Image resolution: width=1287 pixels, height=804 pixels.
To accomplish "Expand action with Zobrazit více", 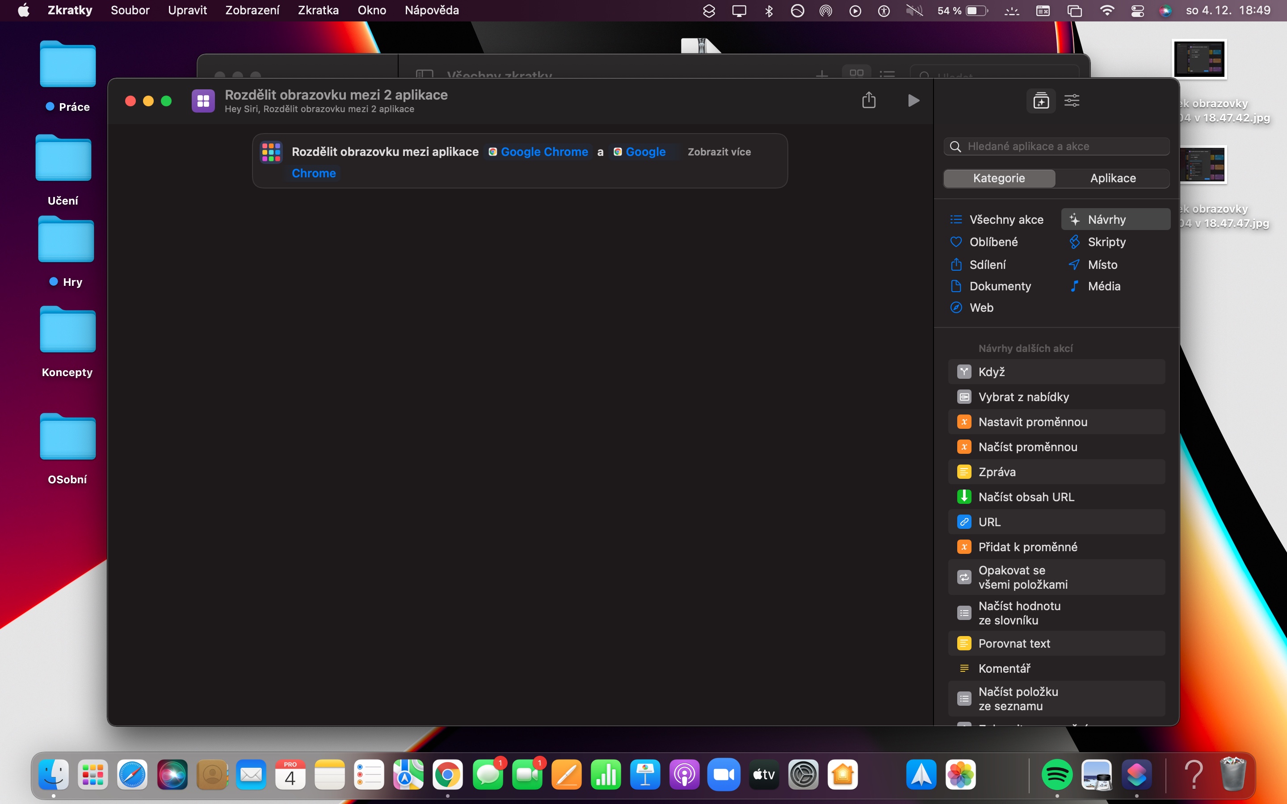I will pyautogui.click(x=719, y=152).
